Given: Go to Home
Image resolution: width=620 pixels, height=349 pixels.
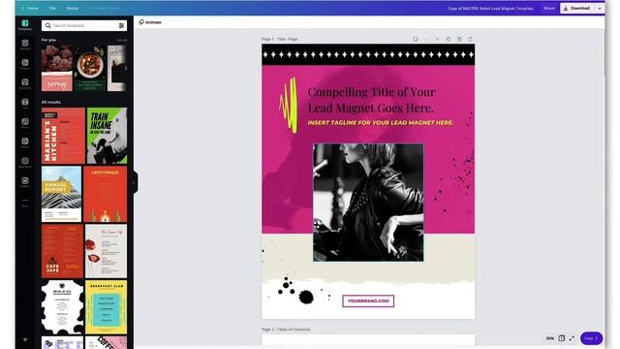Looking at the screenshot, I should [x=30, y=9].
